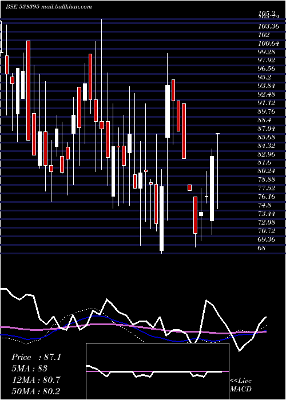Click the 69.36 price axis label
Image resolution: width=286 pixels, height=400 pixels.
click(267, 239)
